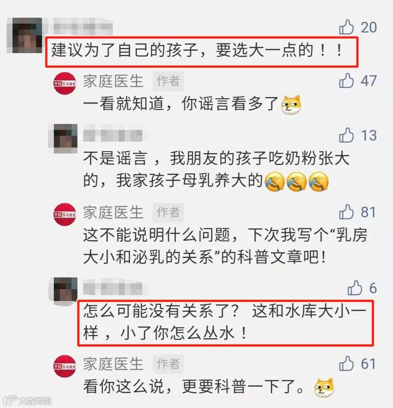The image size is (393, 408).
Task: Open the blurred avatar of the top commenter
Action: point(25,35)
